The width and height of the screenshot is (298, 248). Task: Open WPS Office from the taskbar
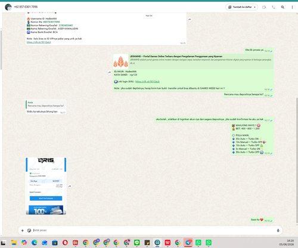[x=167, y=243]
